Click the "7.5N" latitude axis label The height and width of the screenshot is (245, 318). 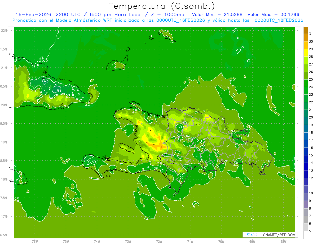point(4,198)
